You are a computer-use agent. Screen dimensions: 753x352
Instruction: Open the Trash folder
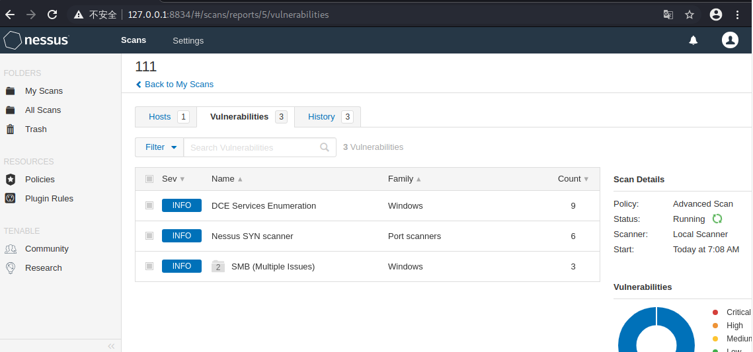click(36, 129)
